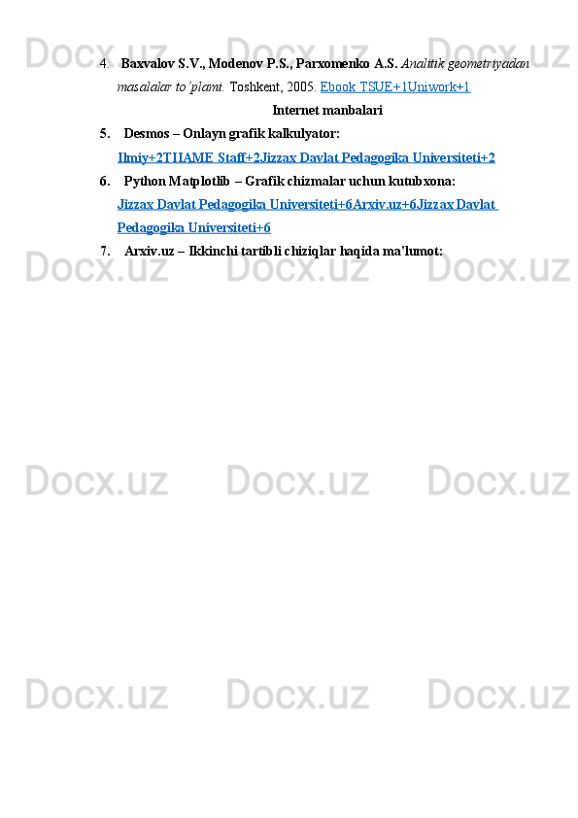Click the author name Modenov P.S.

251,64
